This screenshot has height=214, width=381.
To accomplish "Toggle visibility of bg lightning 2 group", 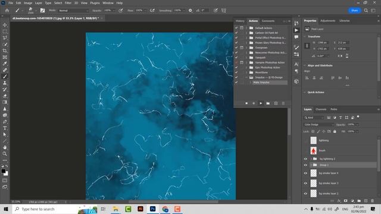I will (x=305, y=159).
